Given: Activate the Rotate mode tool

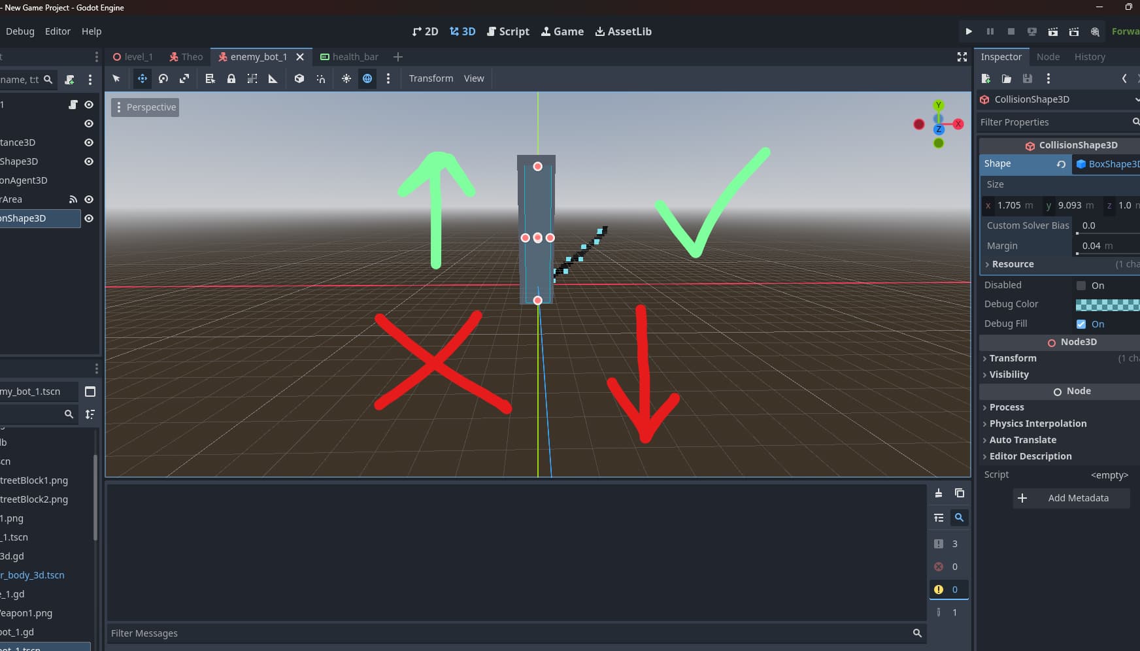Looking at the screenshot, I should (x=163, y=78).
